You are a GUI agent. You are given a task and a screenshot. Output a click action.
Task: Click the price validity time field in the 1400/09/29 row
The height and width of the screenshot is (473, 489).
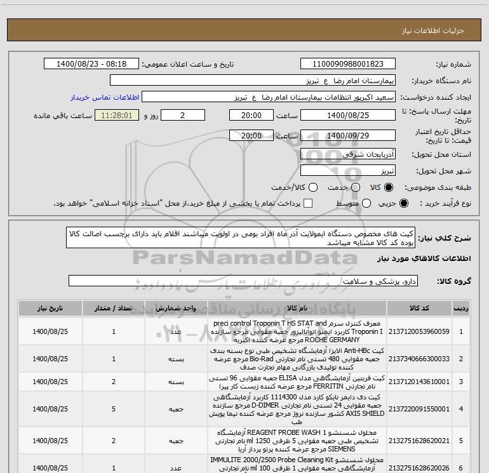point(251,135)
